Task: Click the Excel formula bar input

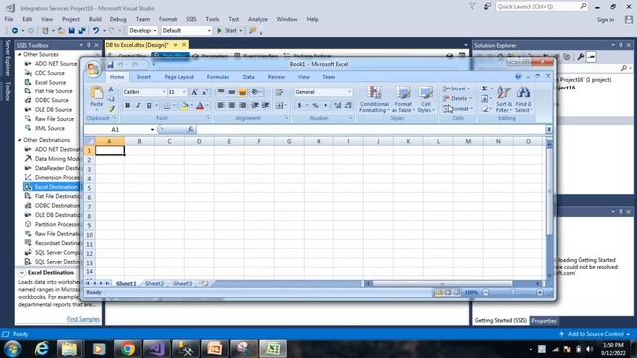Action: (x=371, y=129)
